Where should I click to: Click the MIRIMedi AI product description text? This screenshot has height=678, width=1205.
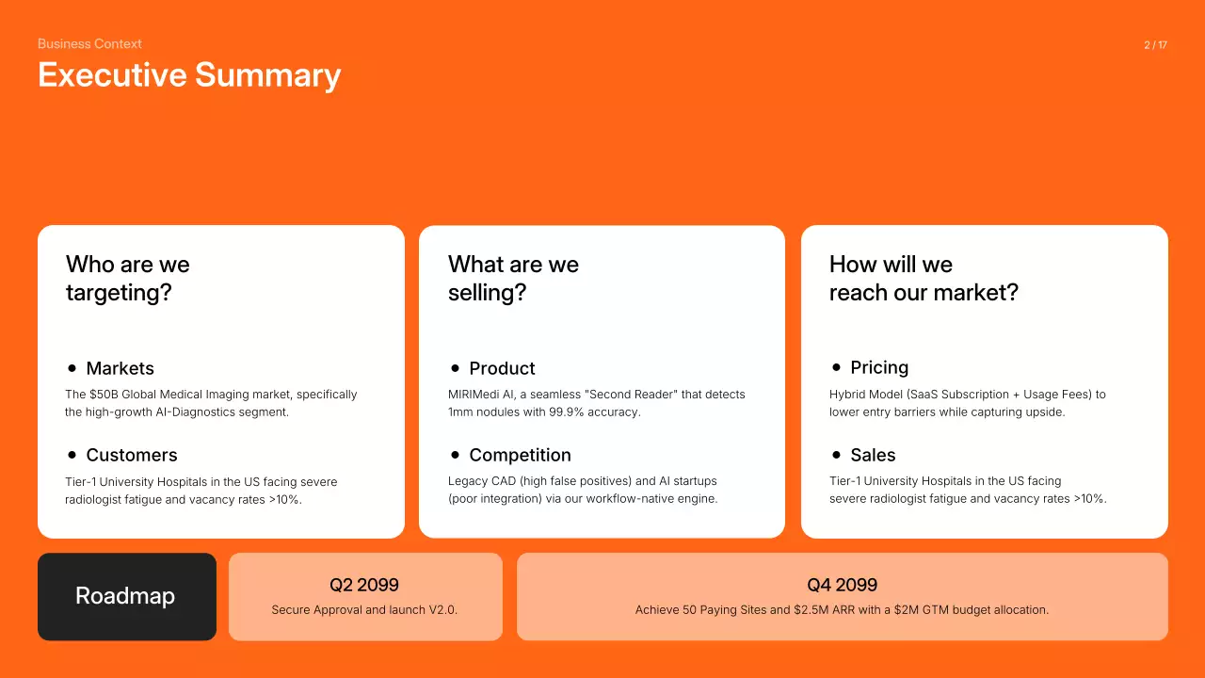[596, 403]
